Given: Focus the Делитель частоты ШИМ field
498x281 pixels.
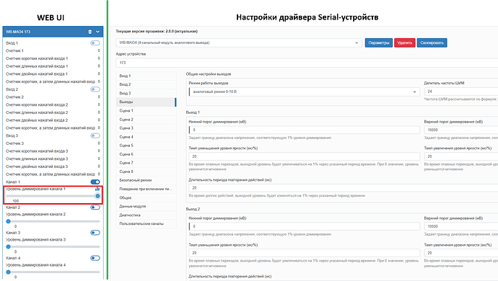Looking at the screenshot, I should 461,92.
